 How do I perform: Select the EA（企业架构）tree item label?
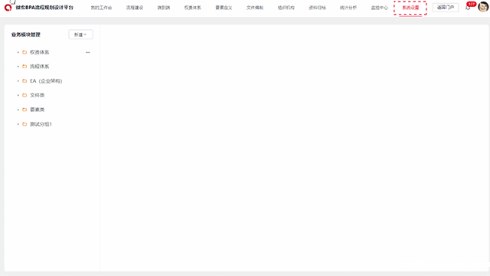pyautogui.click(x=46, y=81)
